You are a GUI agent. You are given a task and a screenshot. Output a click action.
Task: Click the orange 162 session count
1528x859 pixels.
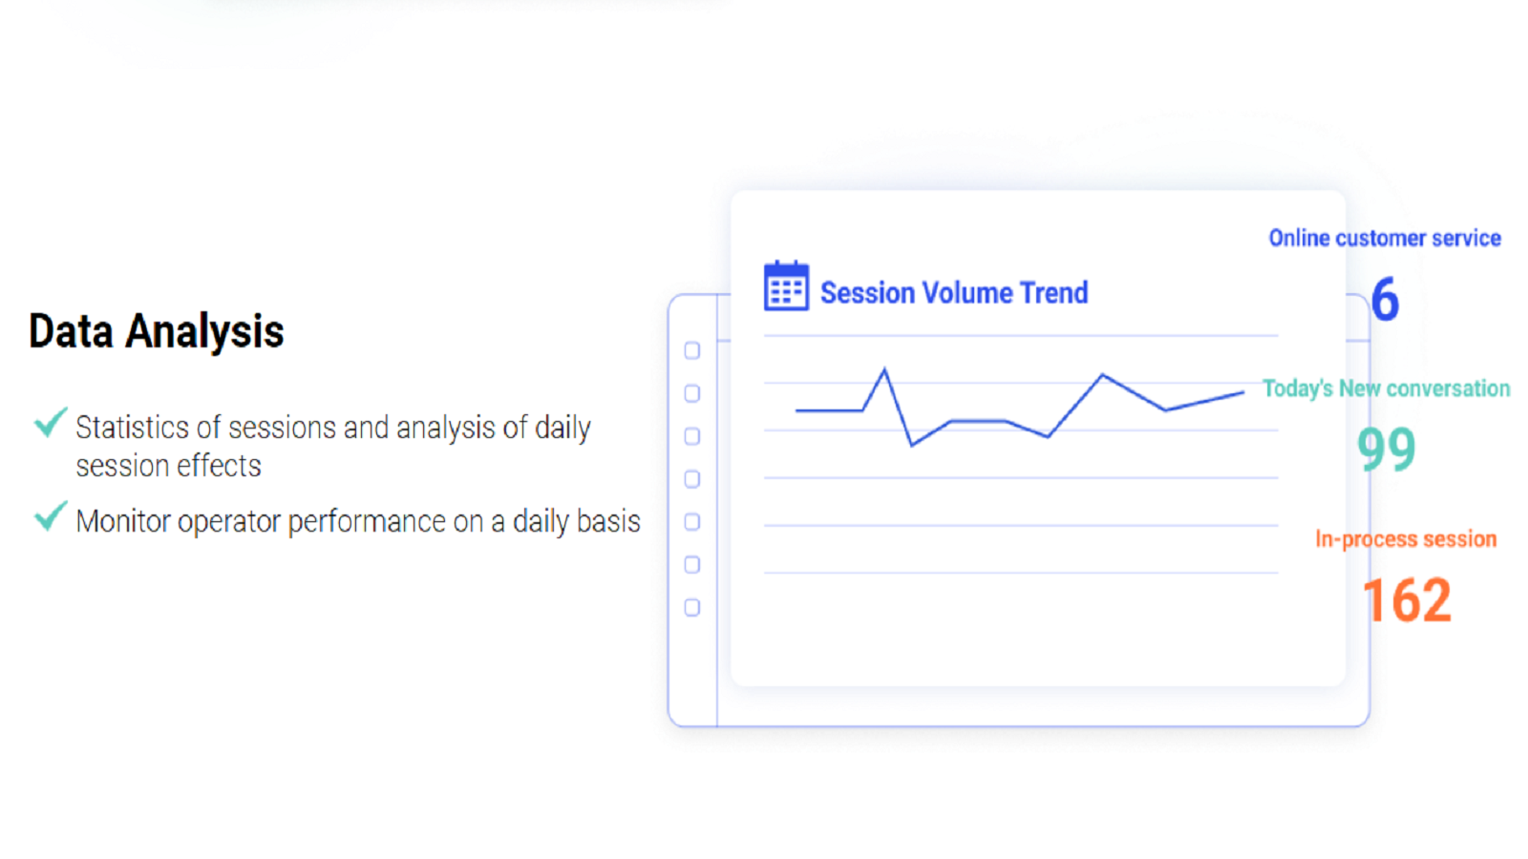pyautogui.click(x=1407, y=600)
